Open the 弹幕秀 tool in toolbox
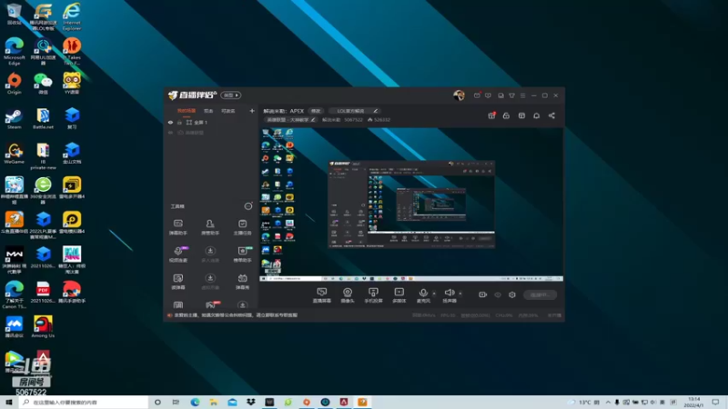This screenshot has height=409, width=728. point(242,281)
